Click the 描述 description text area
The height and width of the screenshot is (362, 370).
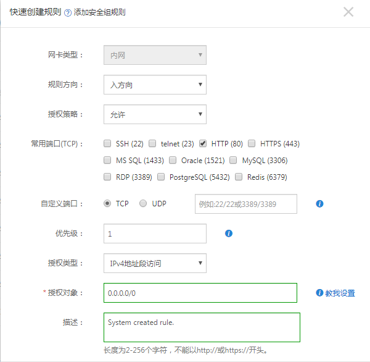202,327
